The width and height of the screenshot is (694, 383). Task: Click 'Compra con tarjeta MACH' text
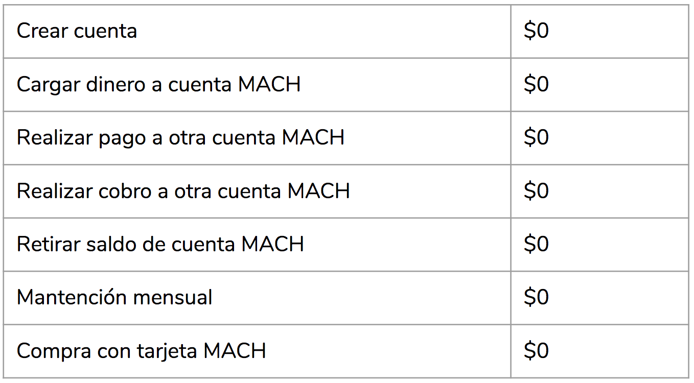point(142,351)
